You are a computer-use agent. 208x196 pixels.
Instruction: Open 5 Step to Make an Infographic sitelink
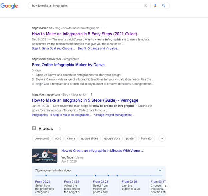(71, 115)
